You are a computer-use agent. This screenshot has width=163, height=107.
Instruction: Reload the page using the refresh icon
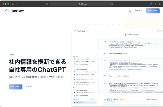tap(112, 4)
